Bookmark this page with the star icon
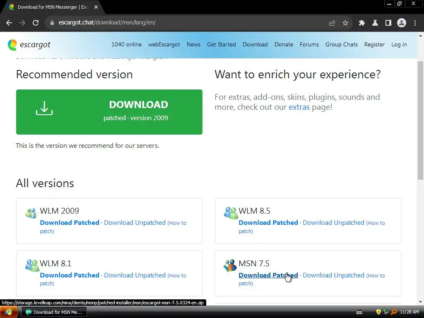Image resolution: width=424 pixels, height=318 pixels. pyautogui.click(x=345, y=23)
